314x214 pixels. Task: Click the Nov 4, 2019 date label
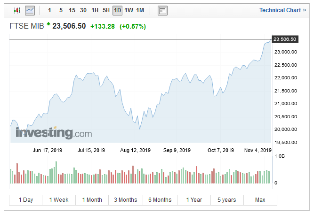(258, 150)
